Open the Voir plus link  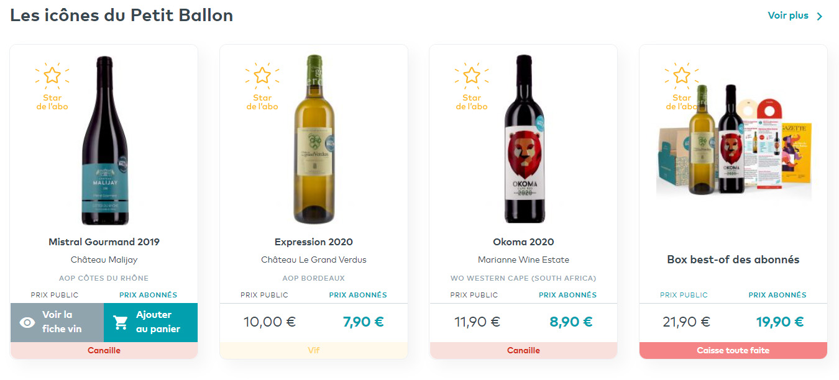788,16
